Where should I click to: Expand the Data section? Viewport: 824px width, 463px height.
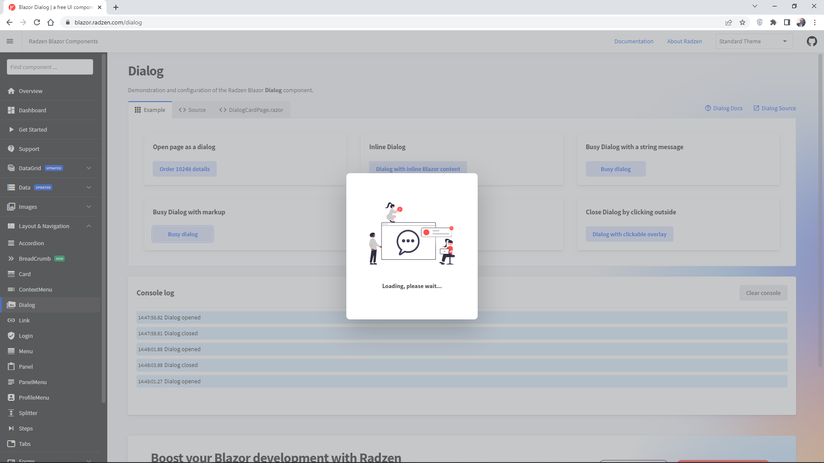point(89,187)
